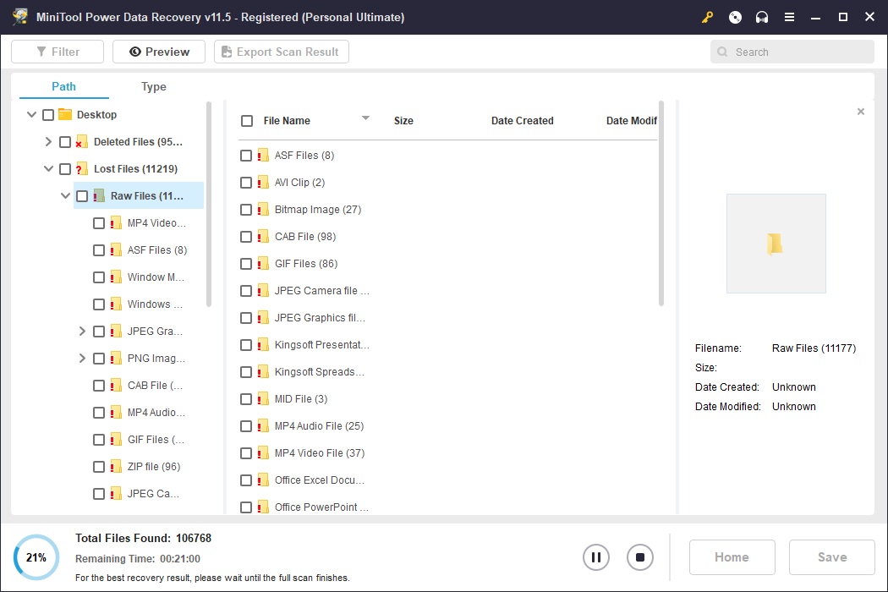
Task: Collapse the Lost Files tree node
Action: (48, 168)
